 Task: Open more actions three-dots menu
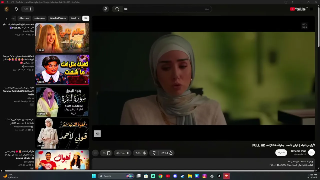[x=95, y=153]
